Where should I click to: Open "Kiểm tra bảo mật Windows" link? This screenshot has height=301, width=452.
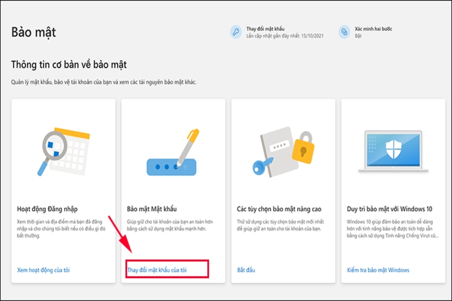click(378, 270)
